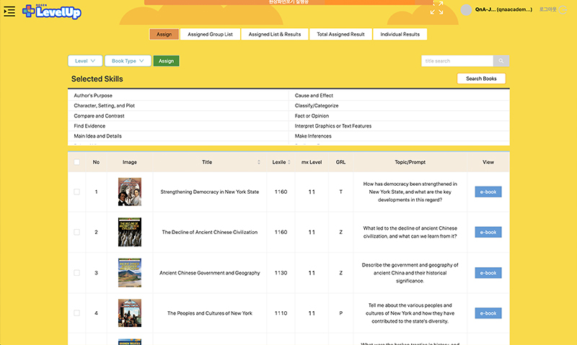This screenshot has width=577, height=345.
Task: Click the magnifier search icon button
Action: tap(502, 61)
